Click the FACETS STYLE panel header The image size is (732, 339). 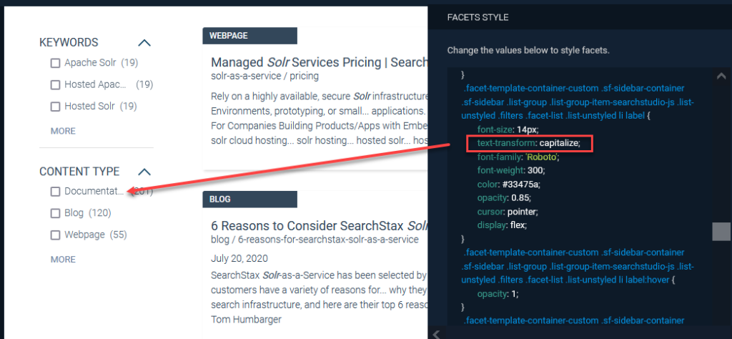[x=478, y=18]
